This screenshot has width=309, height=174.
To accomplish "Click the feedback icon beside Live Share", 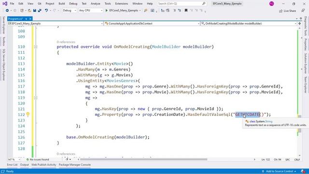I will coord(303,11).
